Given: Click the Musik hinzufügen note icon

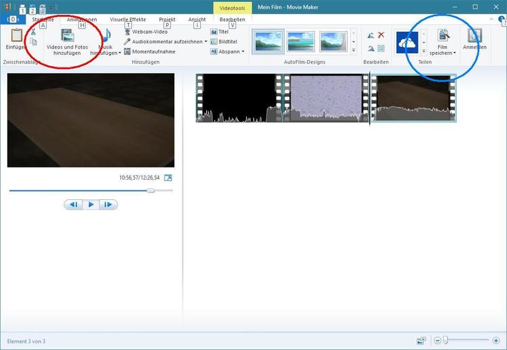Looking at the screenshot, I should click(x=106, y=36).
